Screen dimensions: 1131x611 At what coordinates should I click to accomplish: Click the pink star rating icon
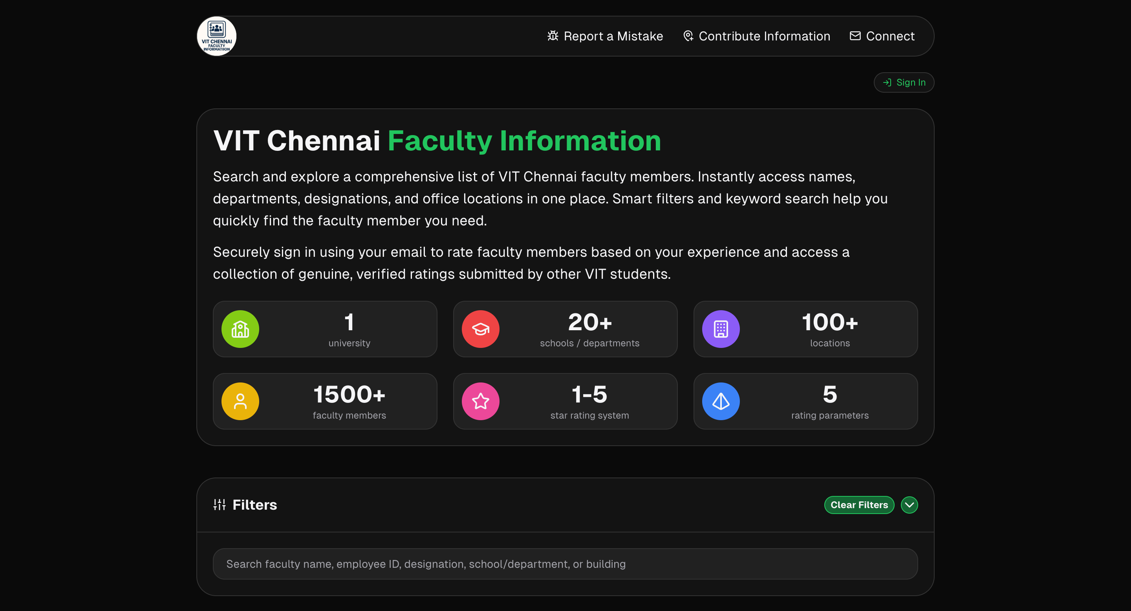tap(480, 401)
